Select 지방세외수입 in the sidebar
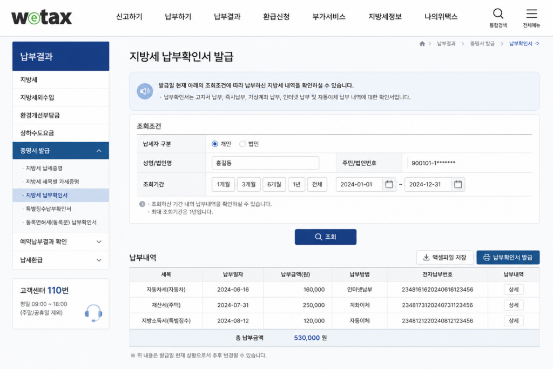Image resolution: width=553 pixels, height=369 pixels. 60,97
